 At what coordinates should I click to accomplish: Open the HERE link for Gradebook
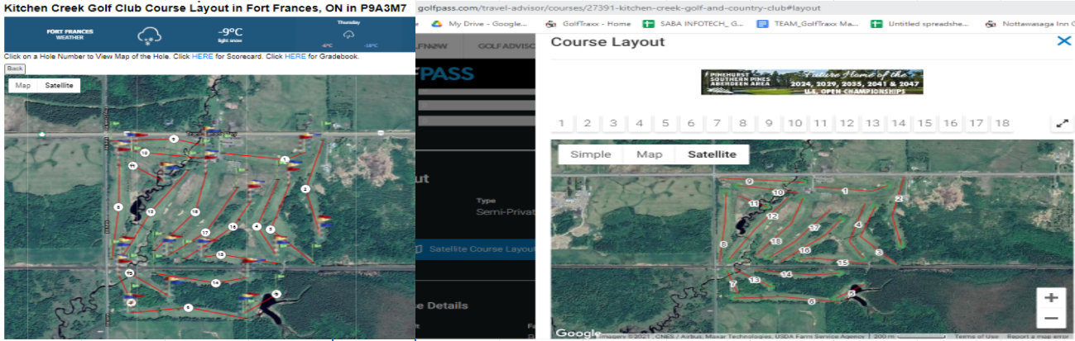(295, 57)
